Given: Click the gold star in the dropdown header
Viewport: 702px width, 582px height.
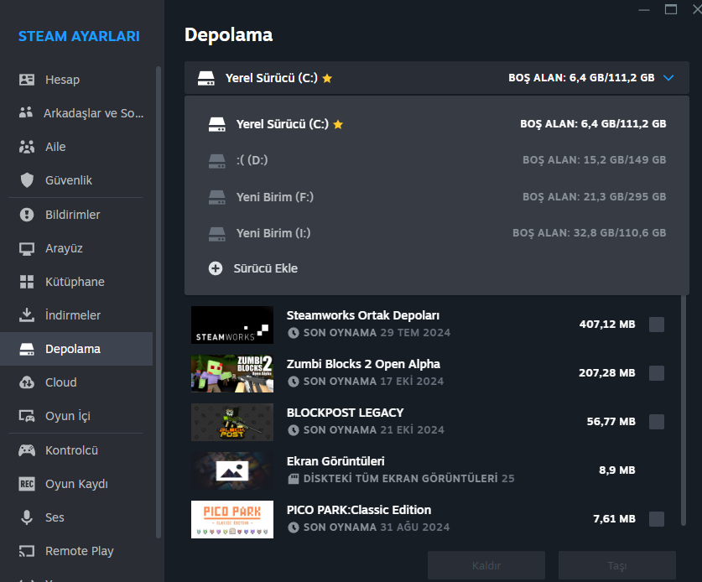Looking at the screenshot, I should point(327,78).
